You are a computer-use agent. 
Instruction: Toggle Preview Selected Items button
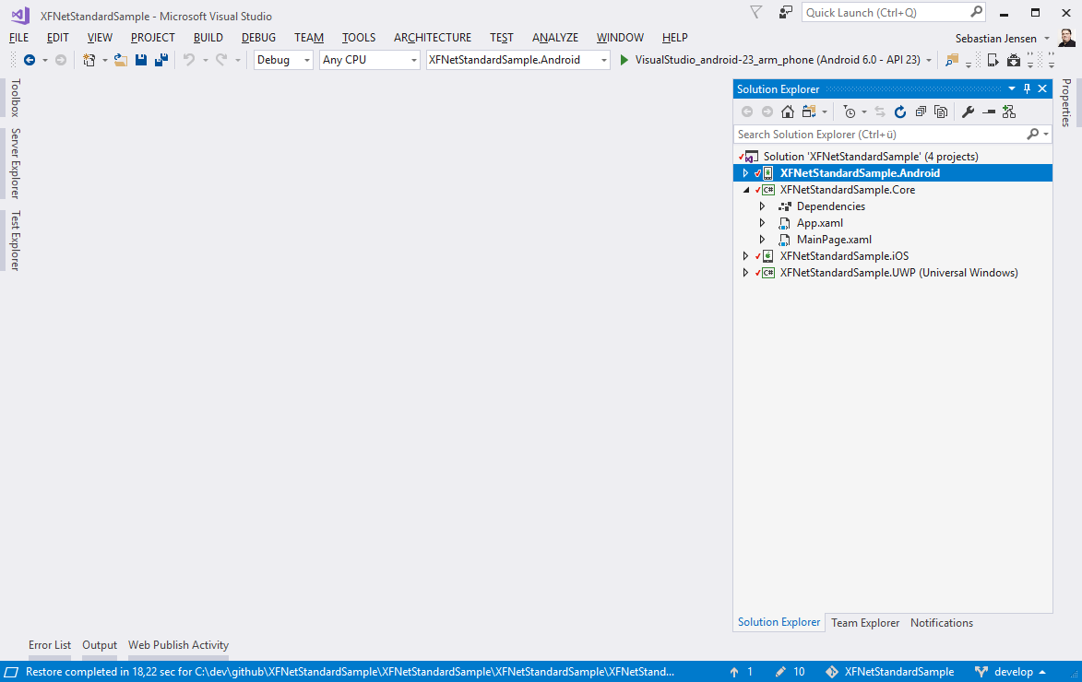[x=989, y=112]
